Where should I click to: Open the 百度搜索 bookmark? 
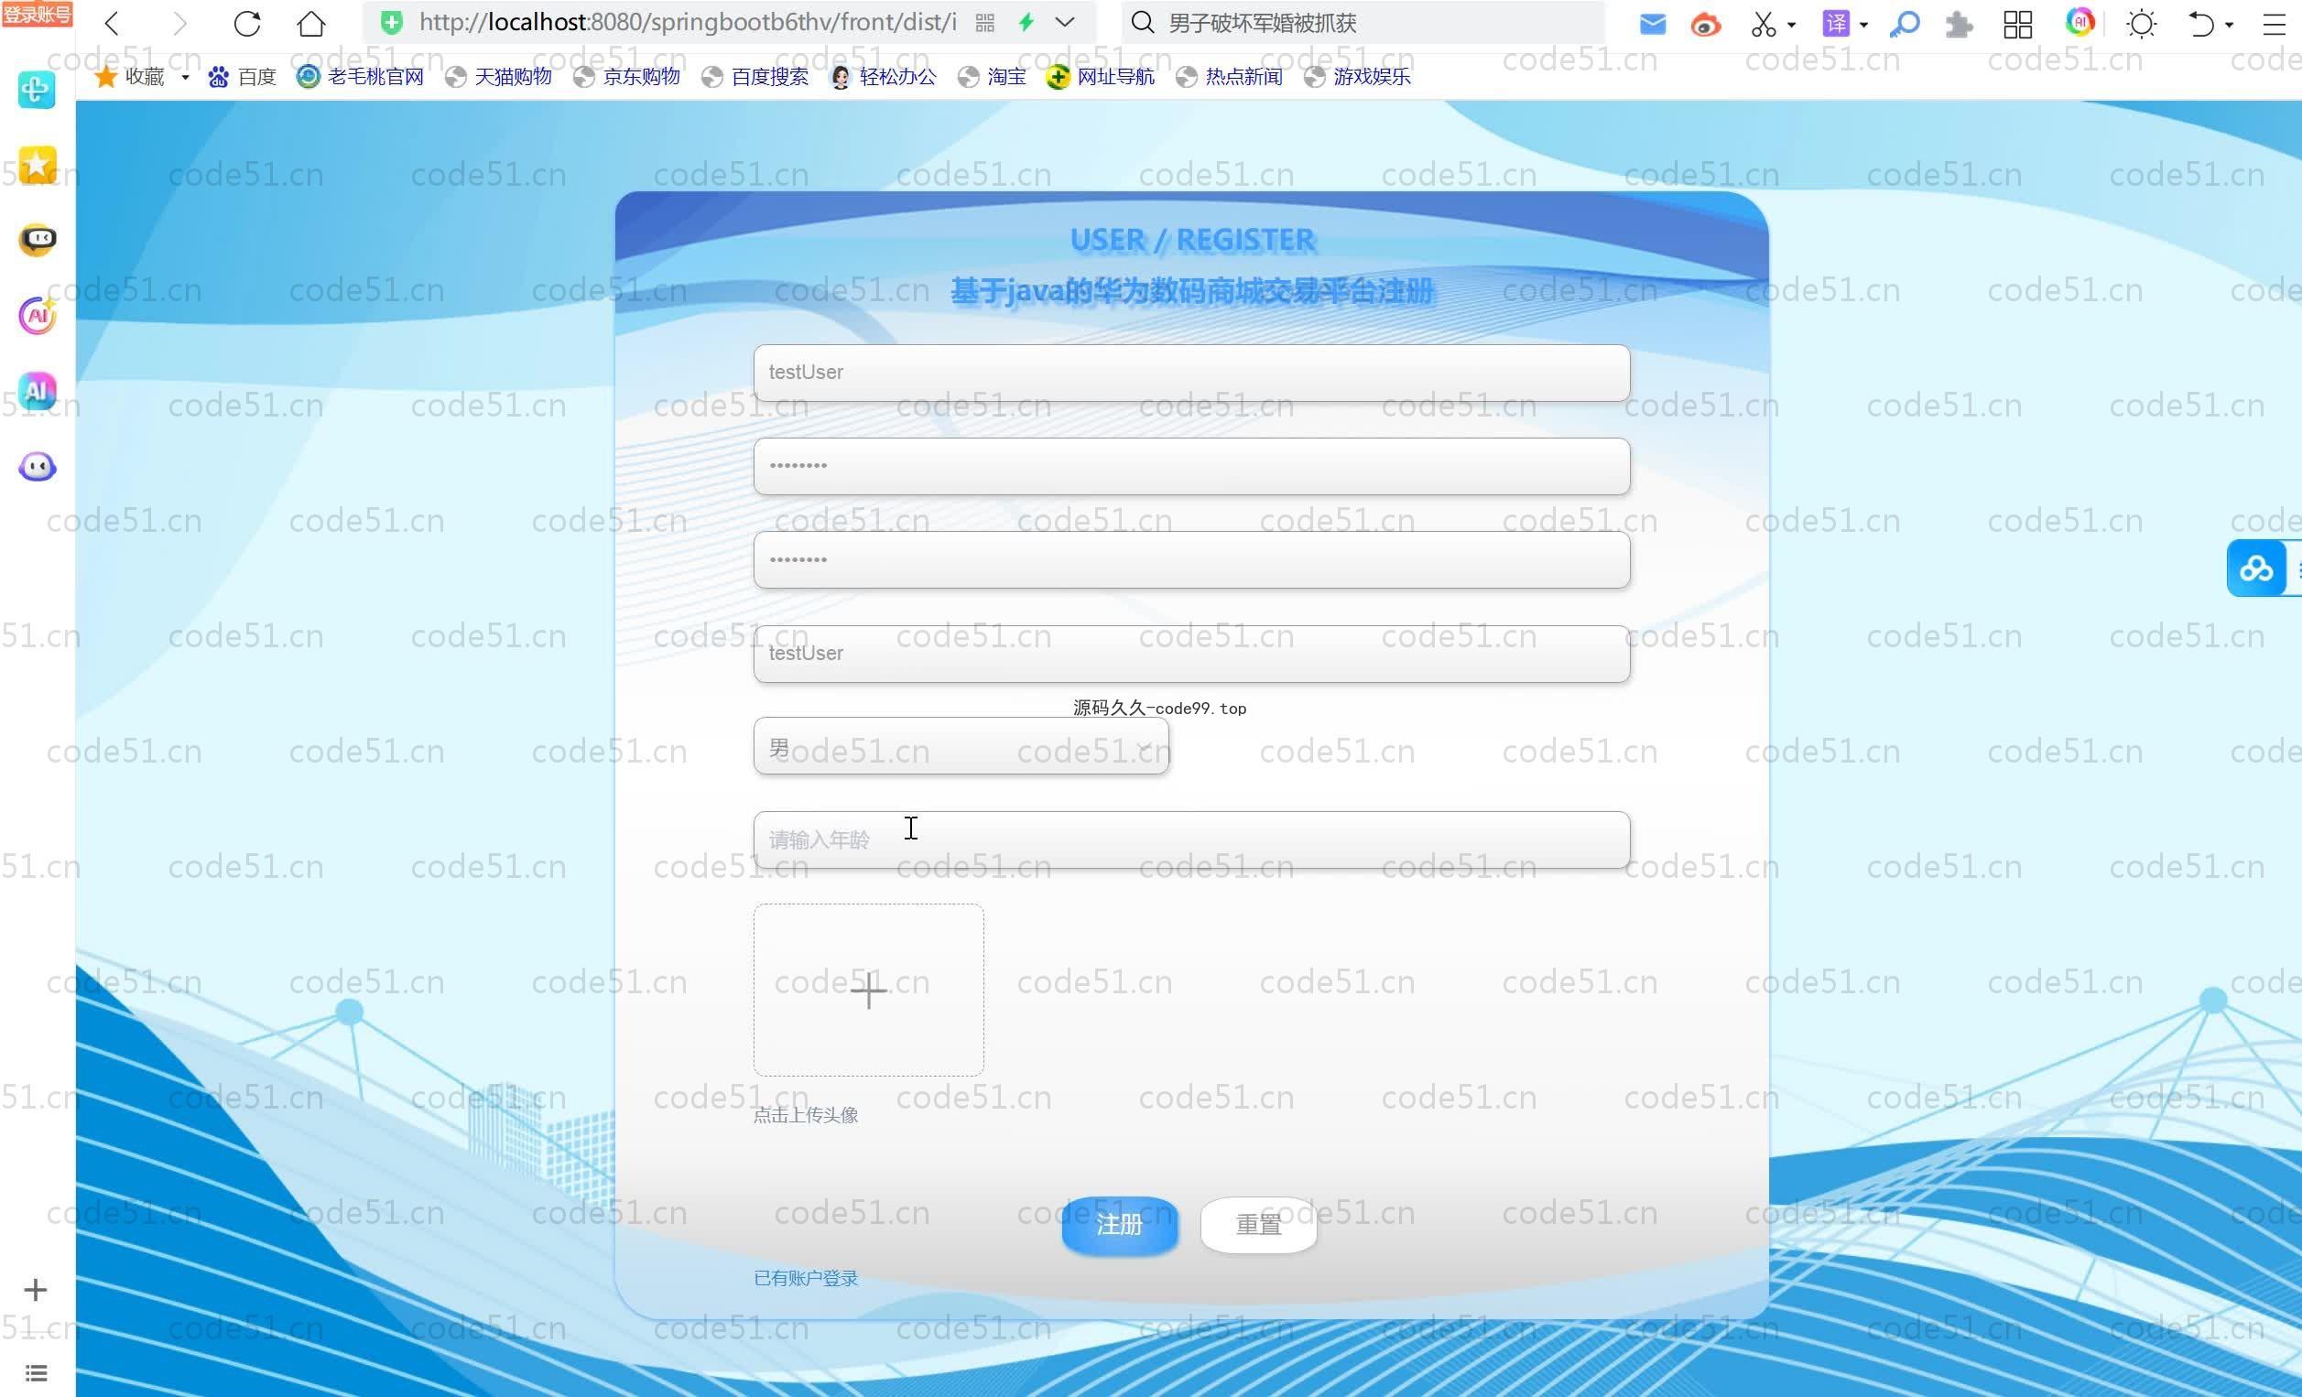[755, 77]
